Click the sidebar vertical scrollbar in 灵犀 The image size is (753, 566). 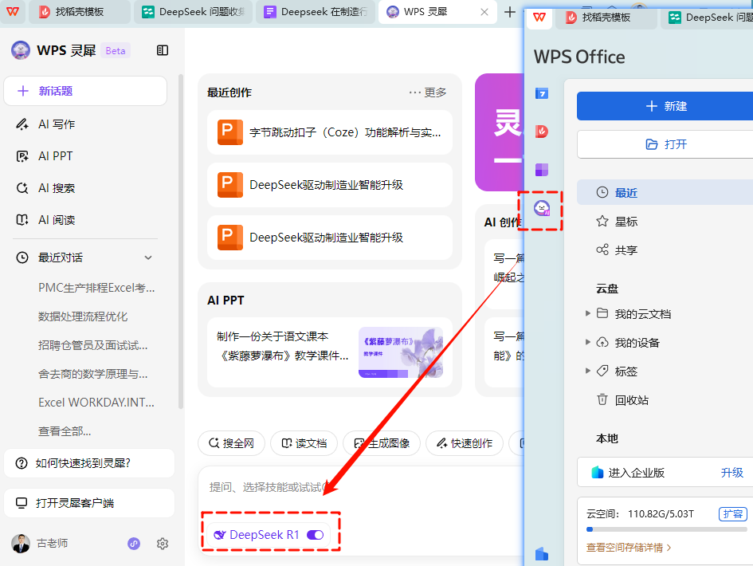[181, 240]
